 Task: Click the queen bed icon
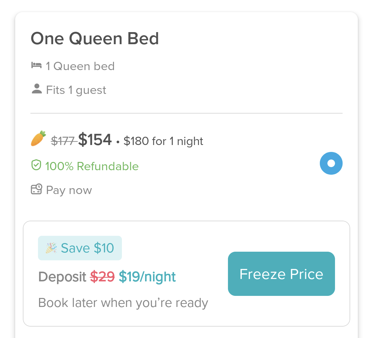pyautogui.click(x=37, y=66)
